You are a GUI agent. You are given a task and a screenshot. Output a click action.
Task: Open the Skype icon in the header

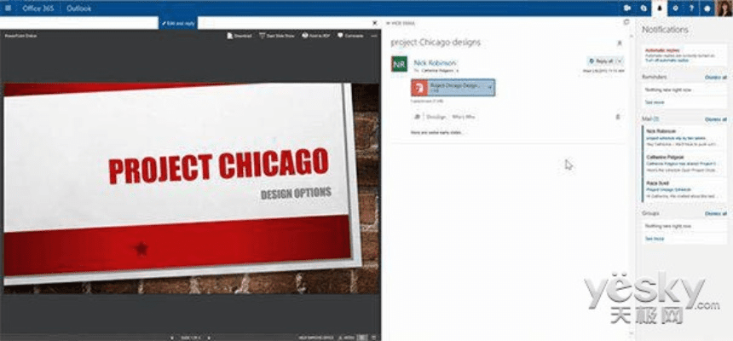coord(643,8)
